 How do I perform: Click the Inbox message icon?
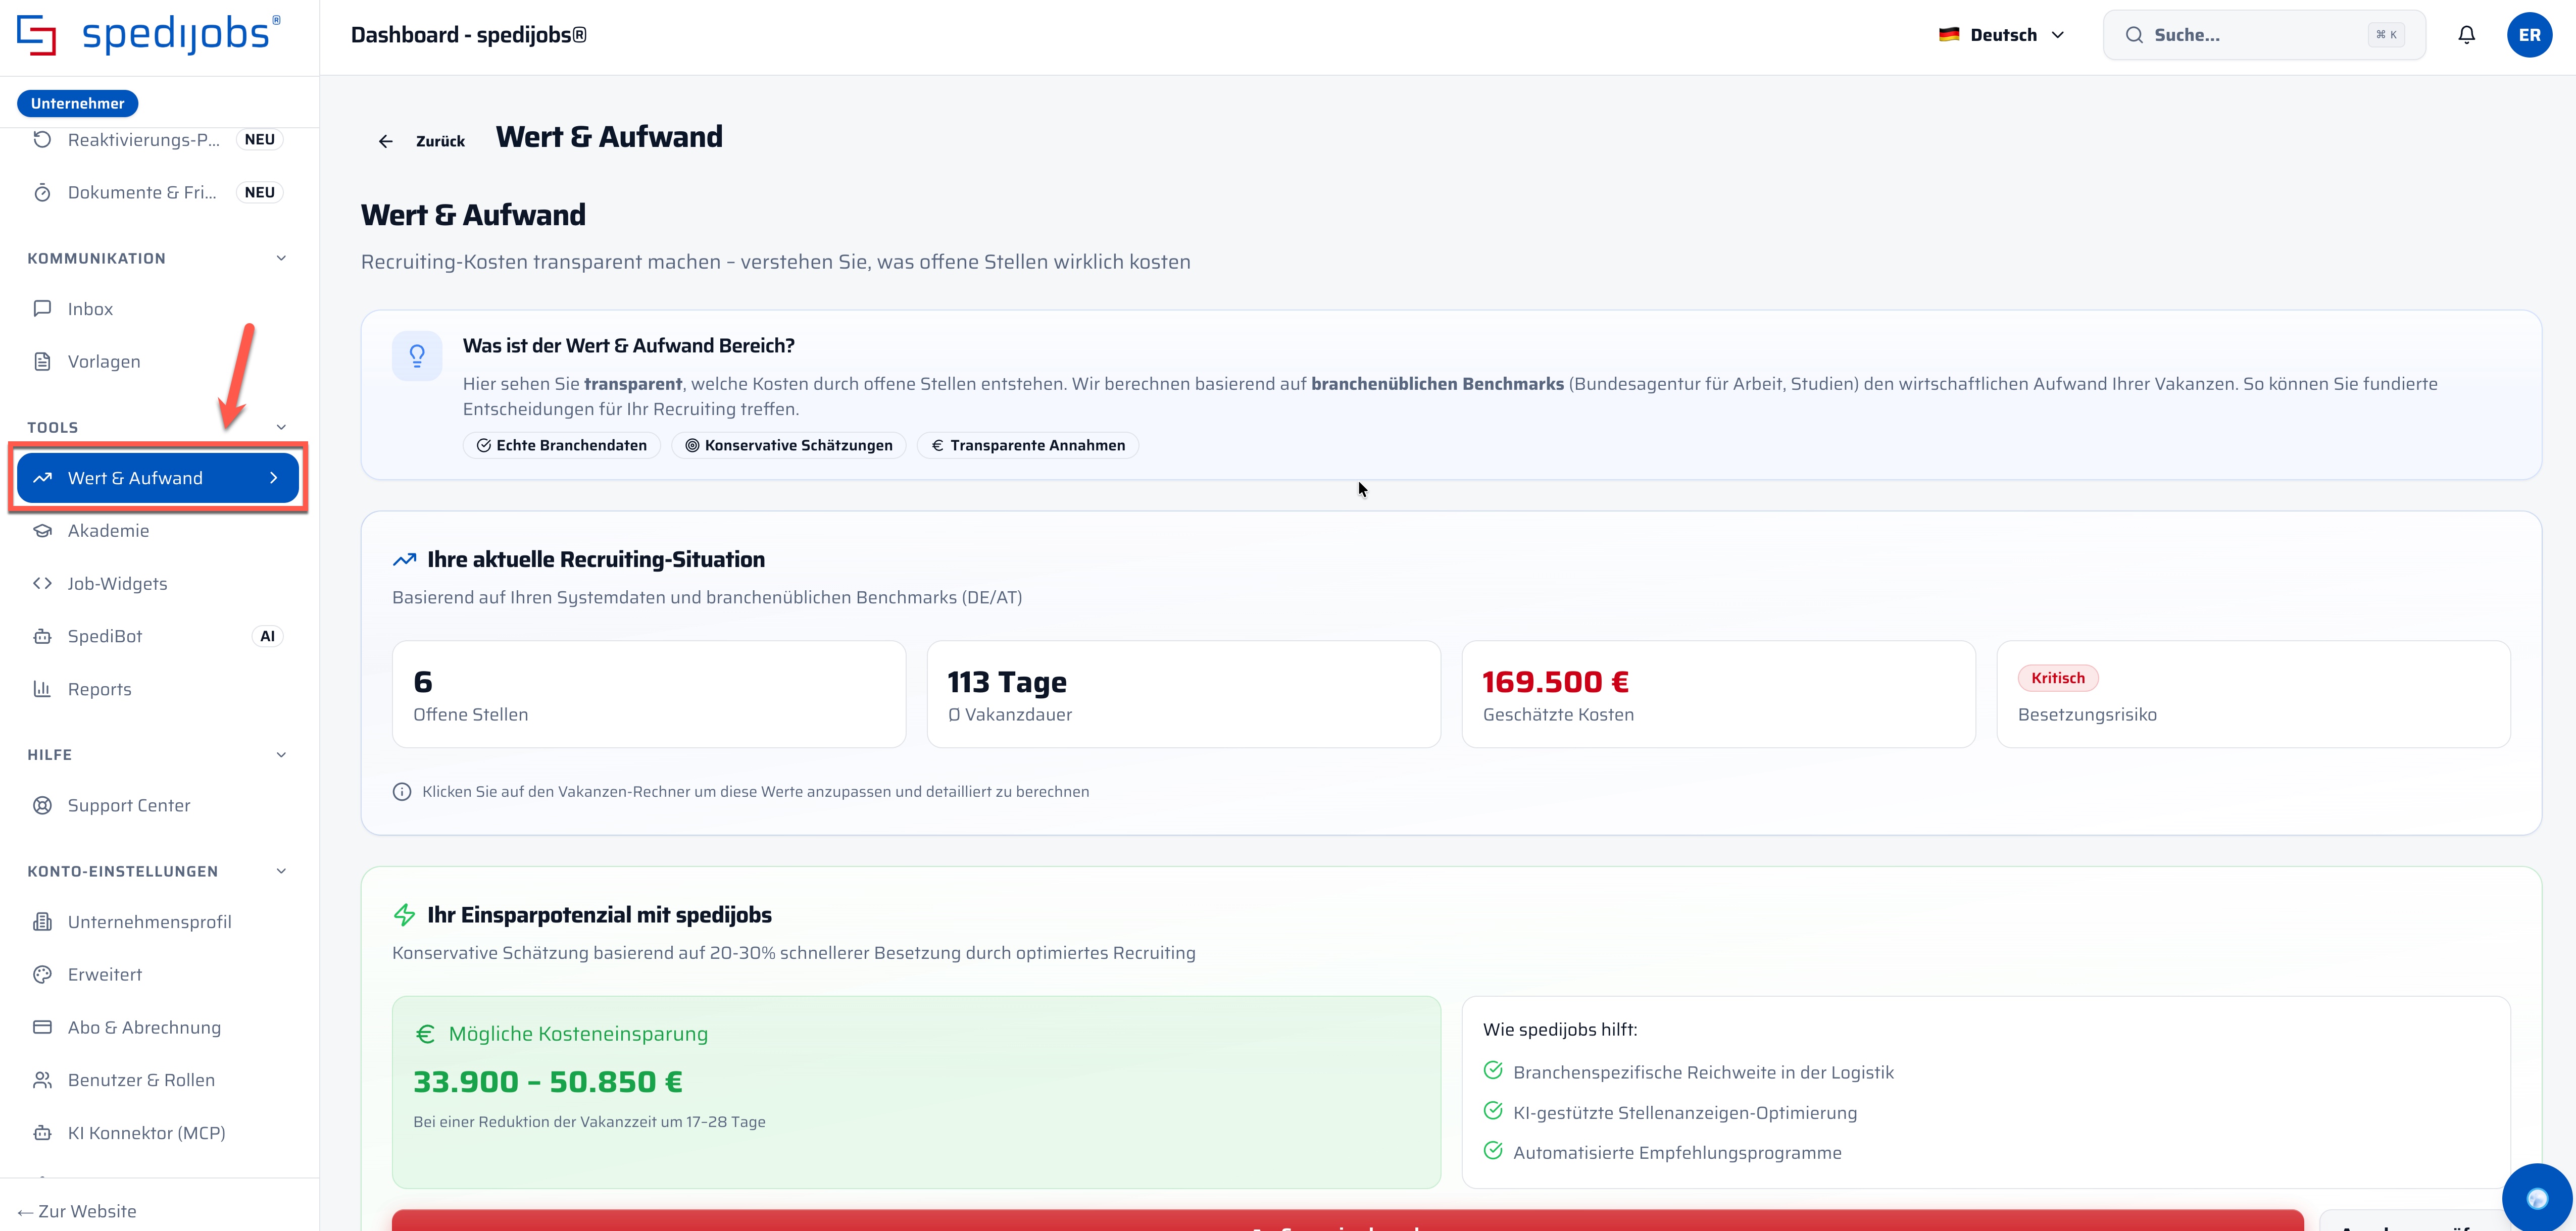42,308
